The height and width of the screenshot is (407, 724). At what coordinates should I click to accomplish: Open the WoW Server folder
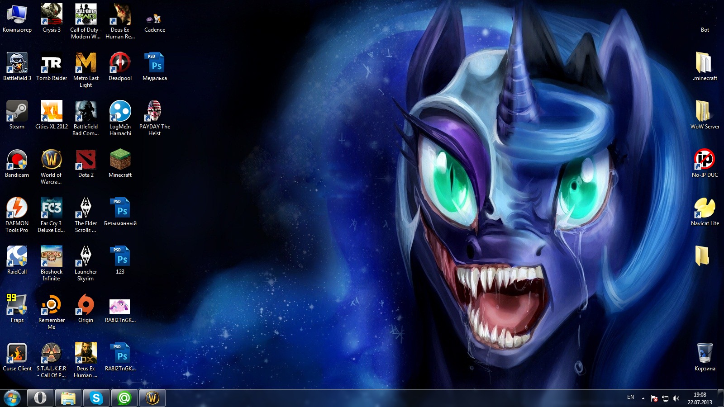pyautogui.click(x=705, y=116)
